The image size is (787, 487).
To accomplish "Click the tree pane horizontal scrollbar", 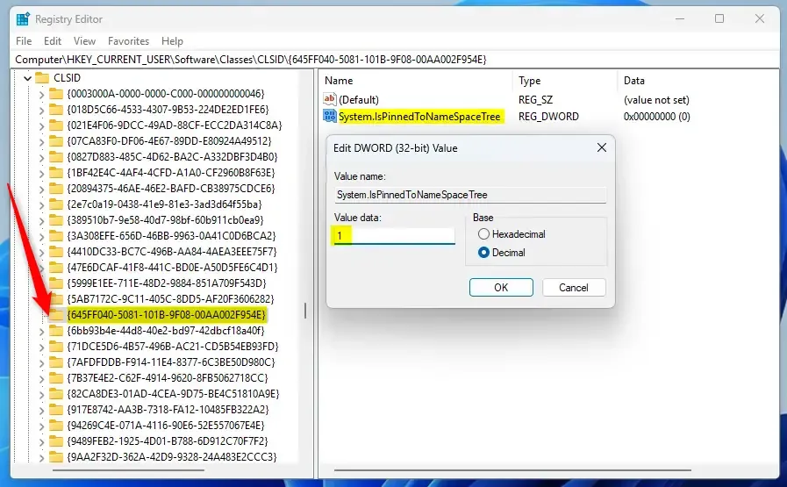I will click(x=128, y=470).
